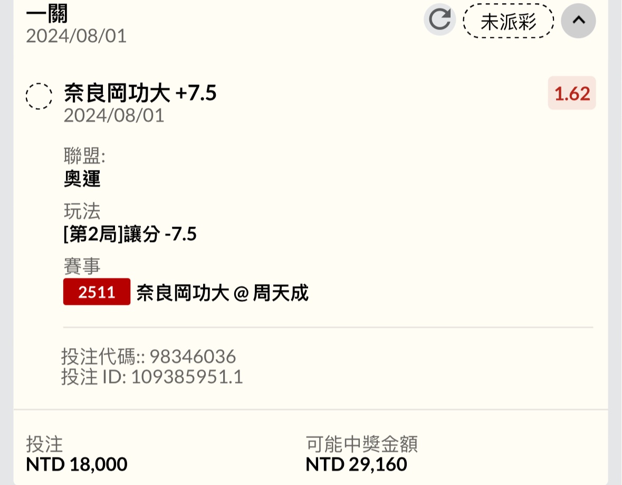Click the [第2局]讓分 -7.5 play type text

[130, 234]
